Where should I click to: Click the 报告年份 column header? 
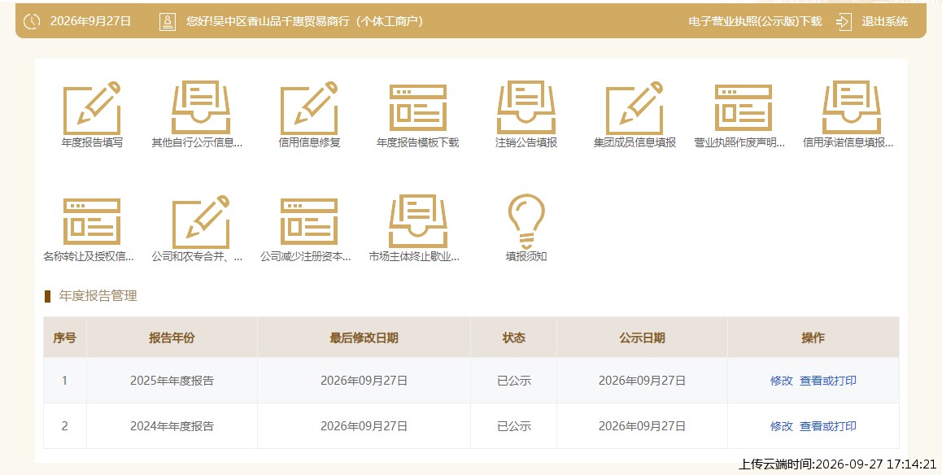[x=172, y=338]
